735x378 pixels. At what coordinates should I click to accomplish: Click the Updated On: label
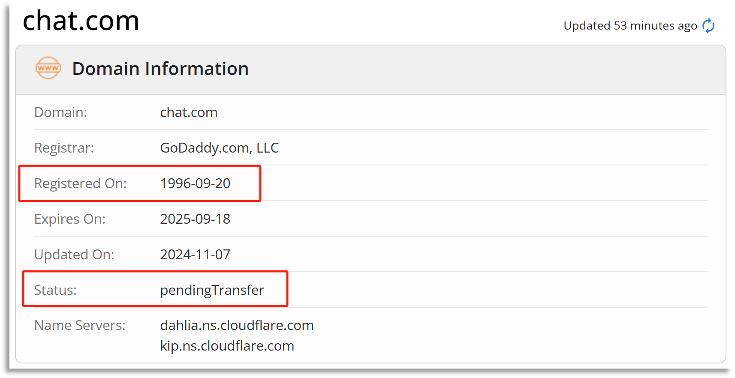coord(74,255)
